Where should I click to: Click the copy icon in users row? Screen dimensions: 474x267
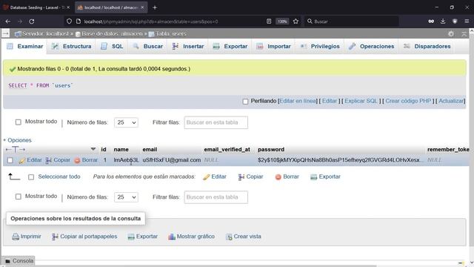tap(48, 160)
